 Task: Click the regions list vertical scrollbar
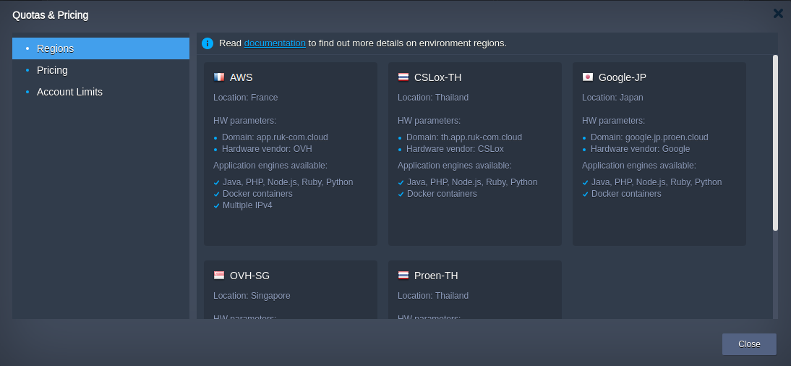(x=775, y=143)
